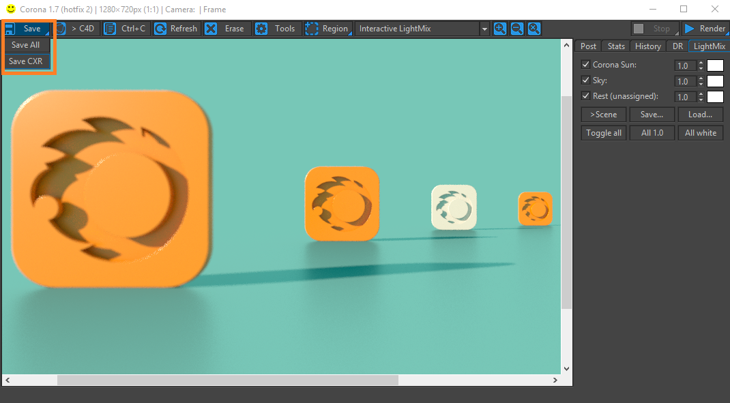Open the Interactive LightMix pass dropdown
The height and width of the screenshot is (403, 730).
[422, 29]
